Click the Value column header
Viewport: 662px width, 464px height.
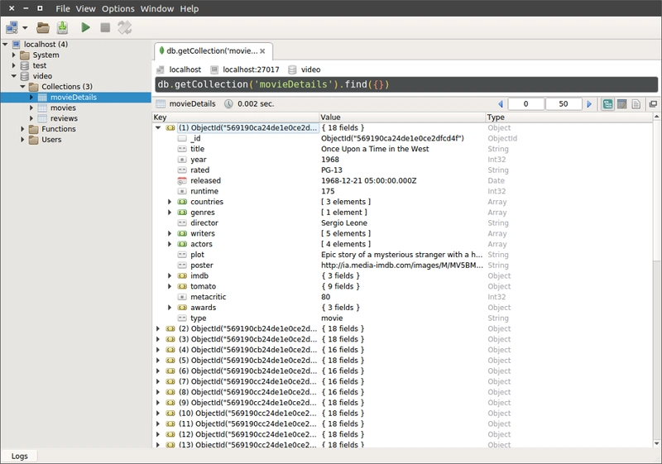pyautogui.click(x=402, y=117)
